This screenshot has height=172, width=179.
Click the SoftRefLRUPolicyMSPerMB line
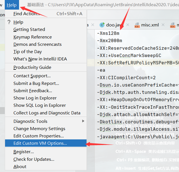138,63
